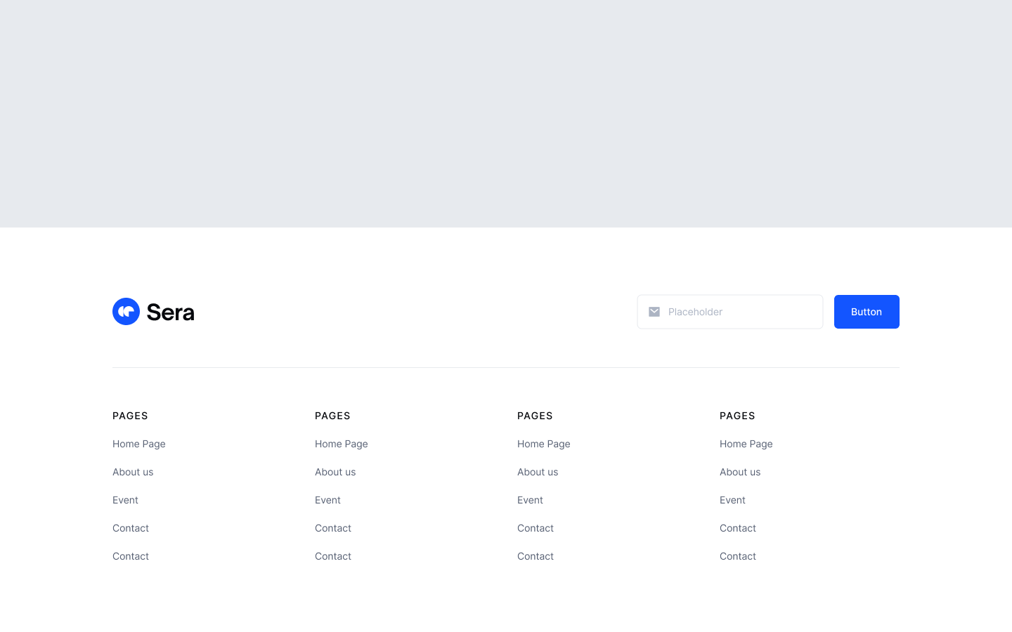Image resolution: width=1012 pixels, height=632 pixels.
Task: Open Contact in the second PAGES column
Action: [333, 528]
